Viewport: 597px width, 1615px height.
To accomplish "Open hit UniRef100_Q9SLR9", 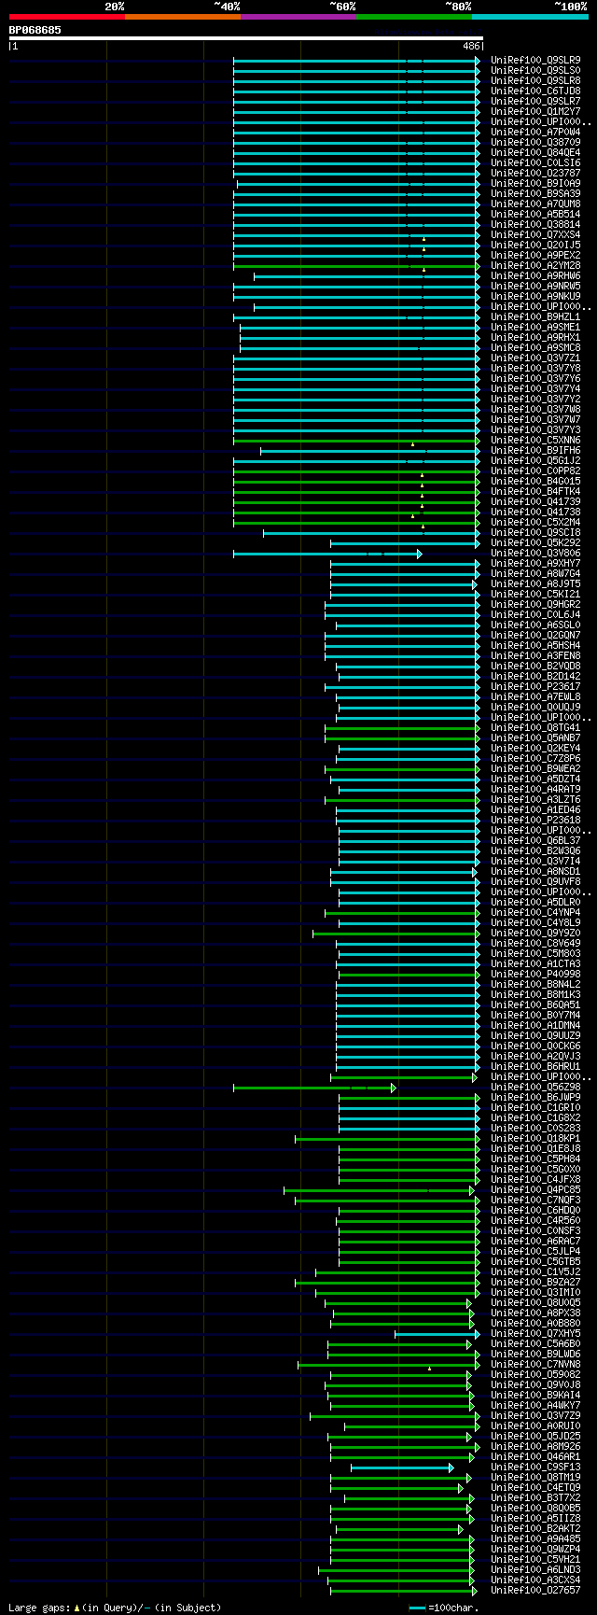I will click(x=535, y=61).
